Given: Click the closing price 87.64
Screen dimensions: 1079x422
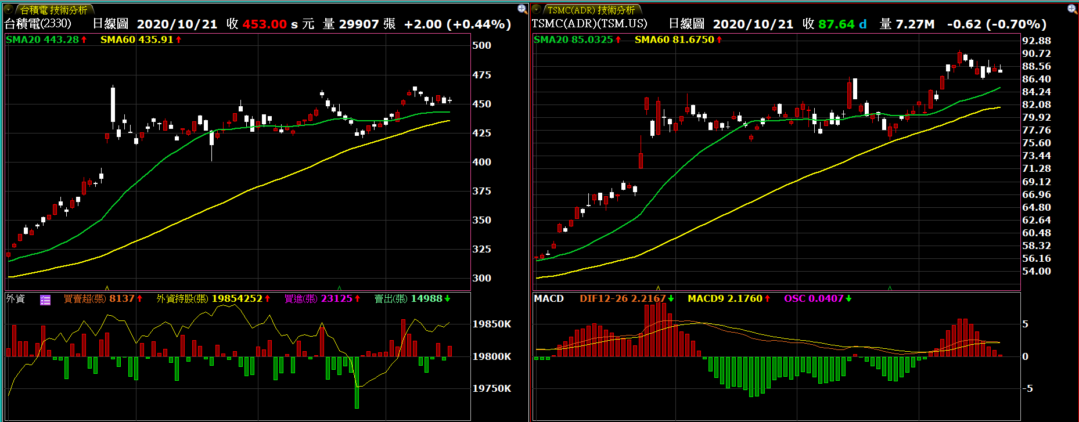Looking at the screenshot, I should pyautogui.click(x=836, y=24).
